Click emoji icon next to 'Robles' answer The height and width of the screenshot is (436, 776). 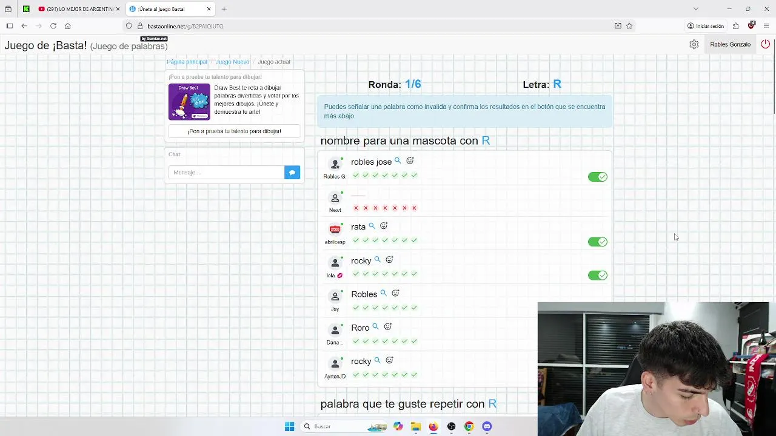(x=395, y=293)
